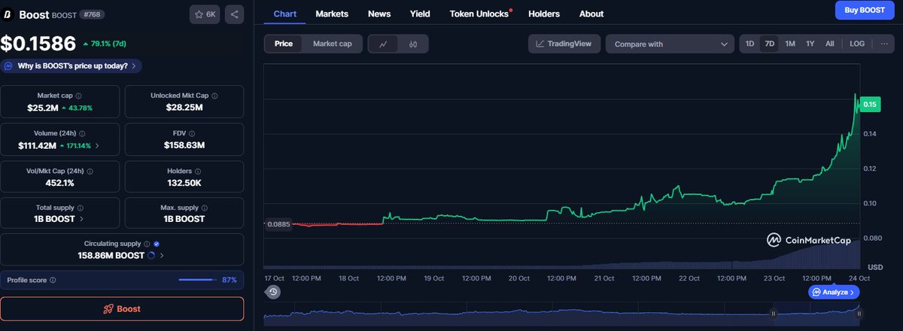Viewport: 903px width, 331px height.
Task: Click the $158.63M FDV value
Action: coord(184,144)
